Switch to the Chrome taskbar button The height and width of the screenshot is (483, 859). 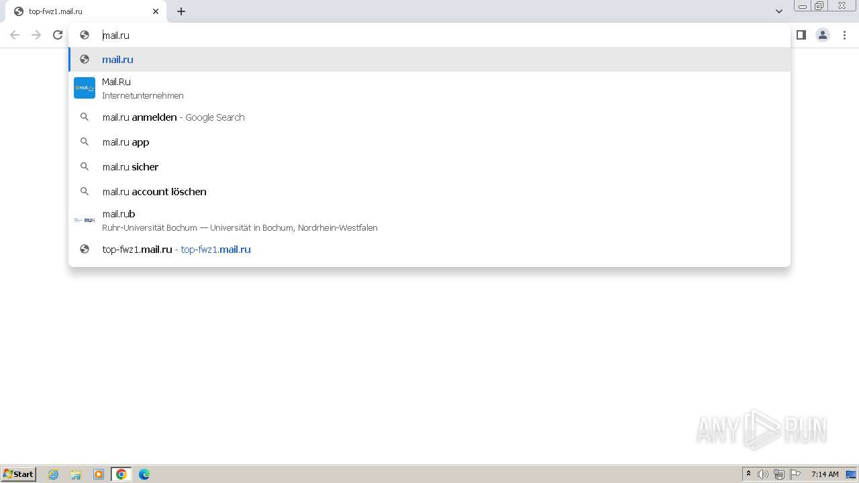pyautogui.click(x=121, y=474)
